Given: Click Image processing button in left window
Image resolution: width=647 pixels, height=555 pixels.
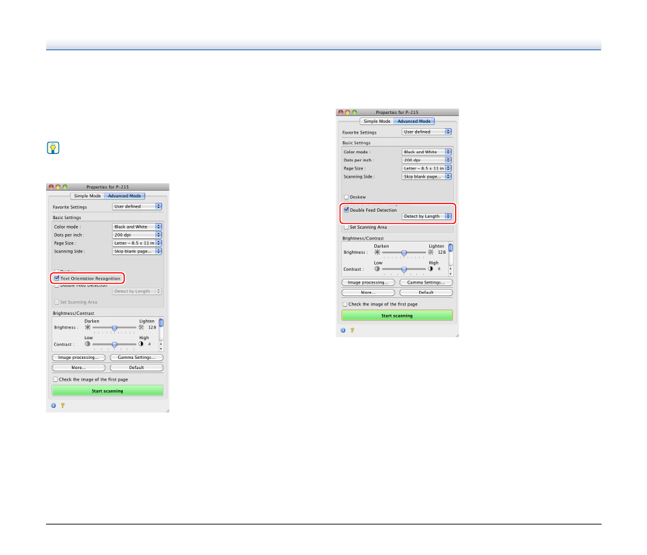Looking at the screenshot, I should click(x=79, y=358).
